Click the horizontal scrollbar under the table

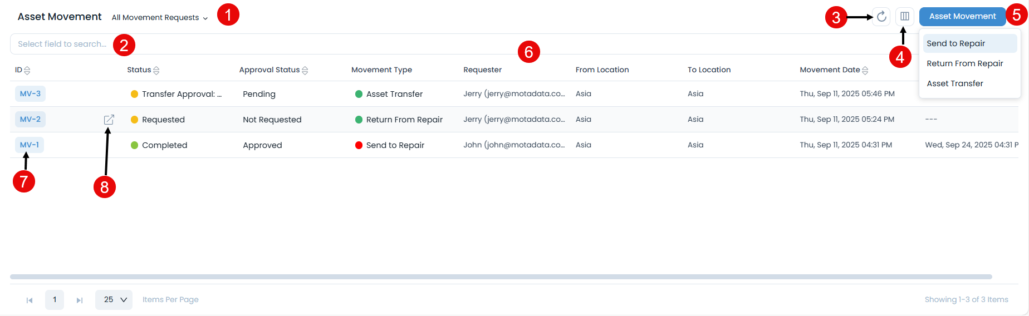(501, 276)
